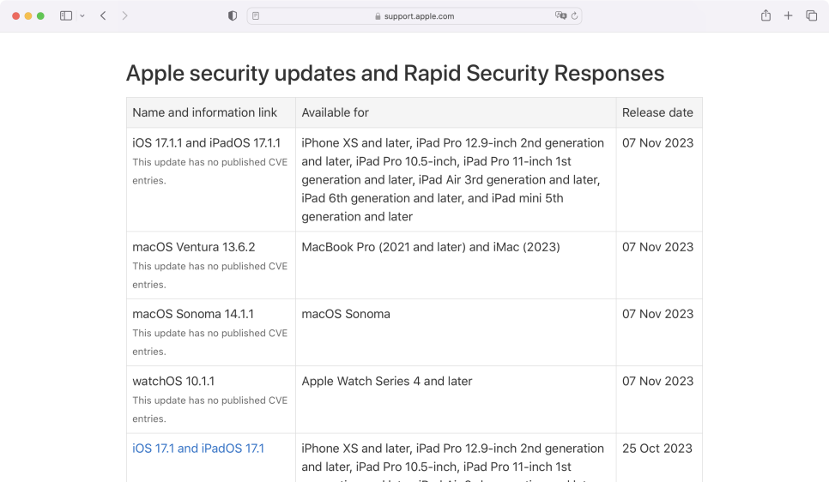Go forward to the next page
The height and width of the screenshot is (482, 829).
click(x=125, y=15)
